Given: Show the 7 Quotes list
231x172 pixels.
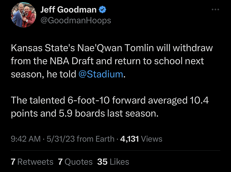Looking at the screenshot, I should coord(75,162).
